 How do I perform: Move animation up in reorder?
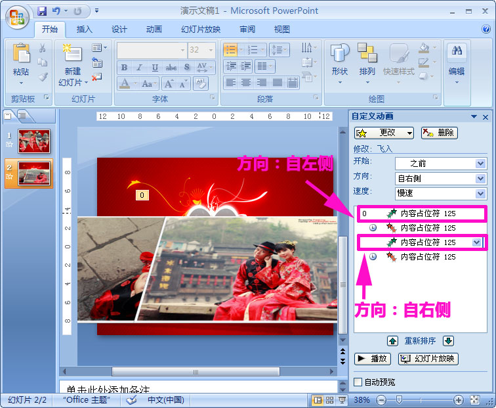pos(392,341)
